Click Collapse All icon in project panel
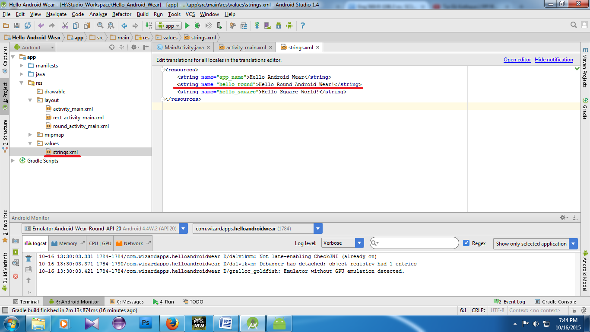Image resolution: width=590 pixels, height=332 pixels. (121, 48)
